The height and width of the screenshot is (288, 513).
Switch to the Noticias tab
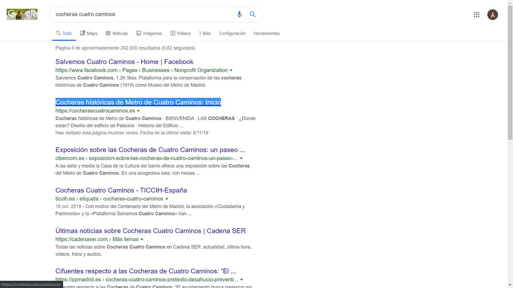pyautogui.click(x=117, y=33)
